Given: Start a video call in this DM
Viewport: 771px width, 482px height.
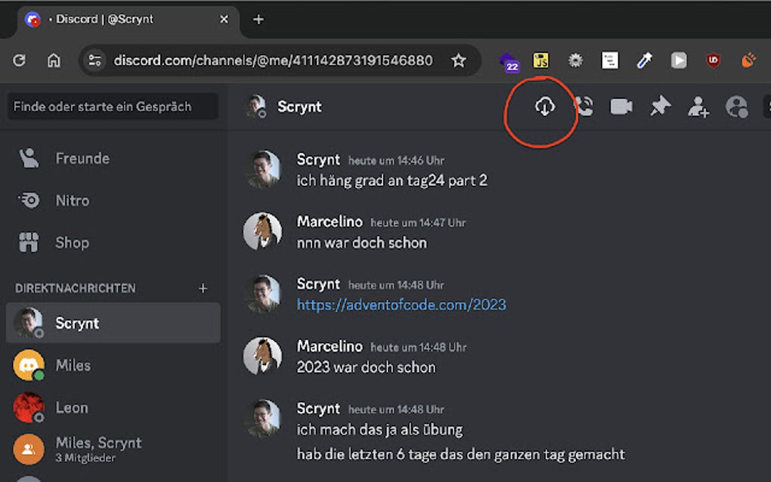Looking at the screenshot, I should [620, 107].
